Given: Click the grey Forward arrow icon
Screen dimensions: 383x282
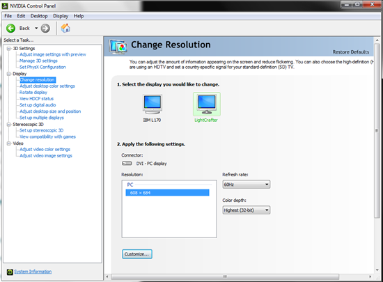Looking at the screenshot, I should coord(45,29).
